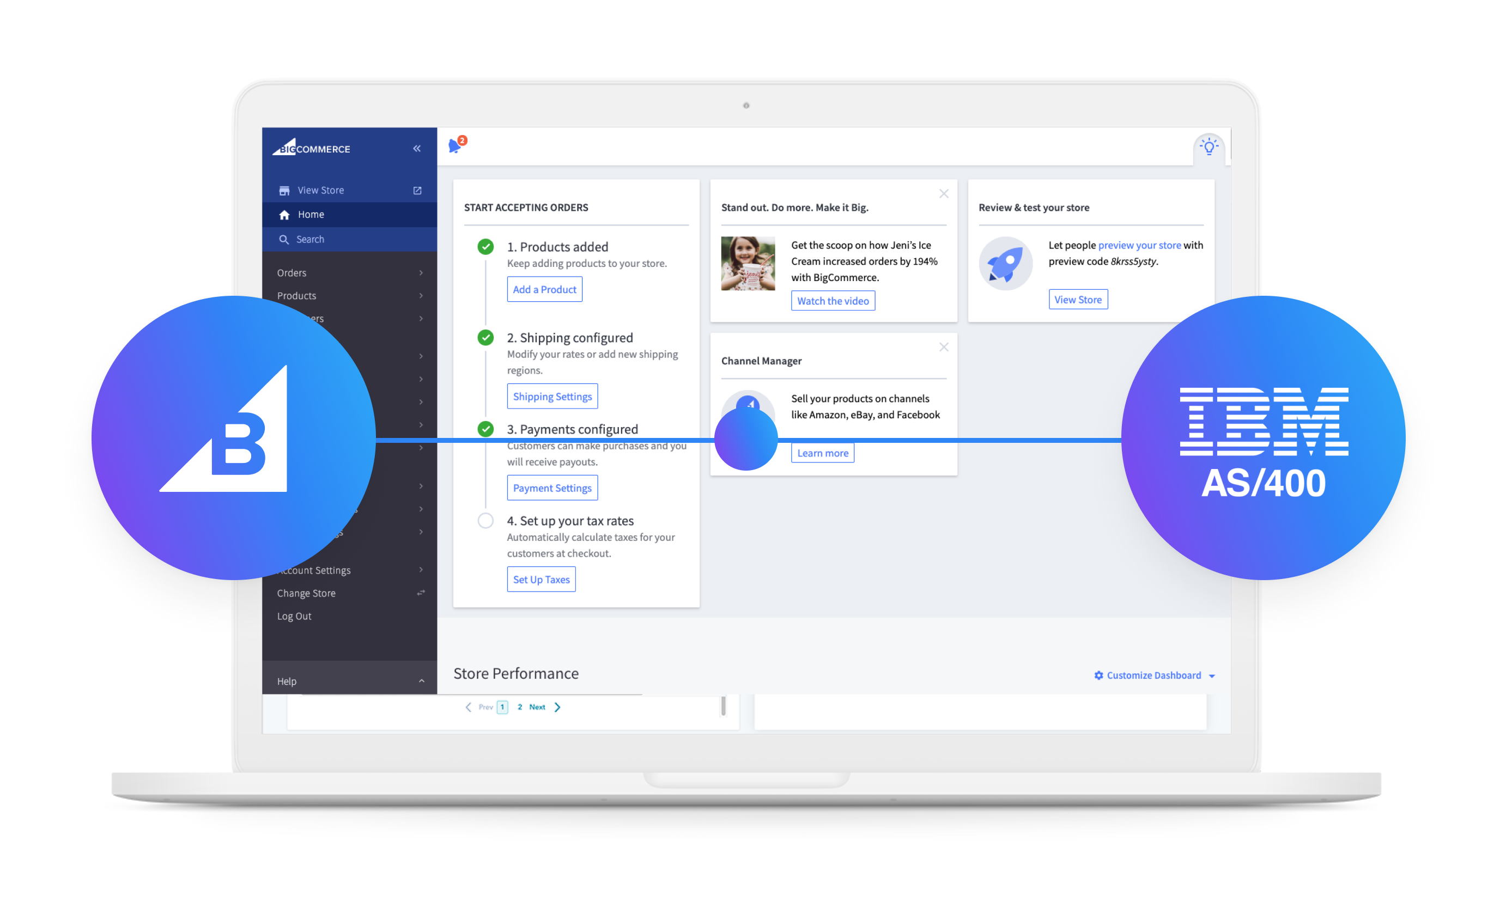1494x920 pixels.
Task: Collapse the sidebar with double-chevron icon
Action: [x=417, y=149]
